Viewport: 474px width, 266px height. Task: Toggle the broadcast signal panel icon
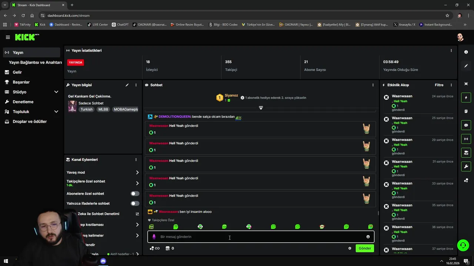point(466,139)
